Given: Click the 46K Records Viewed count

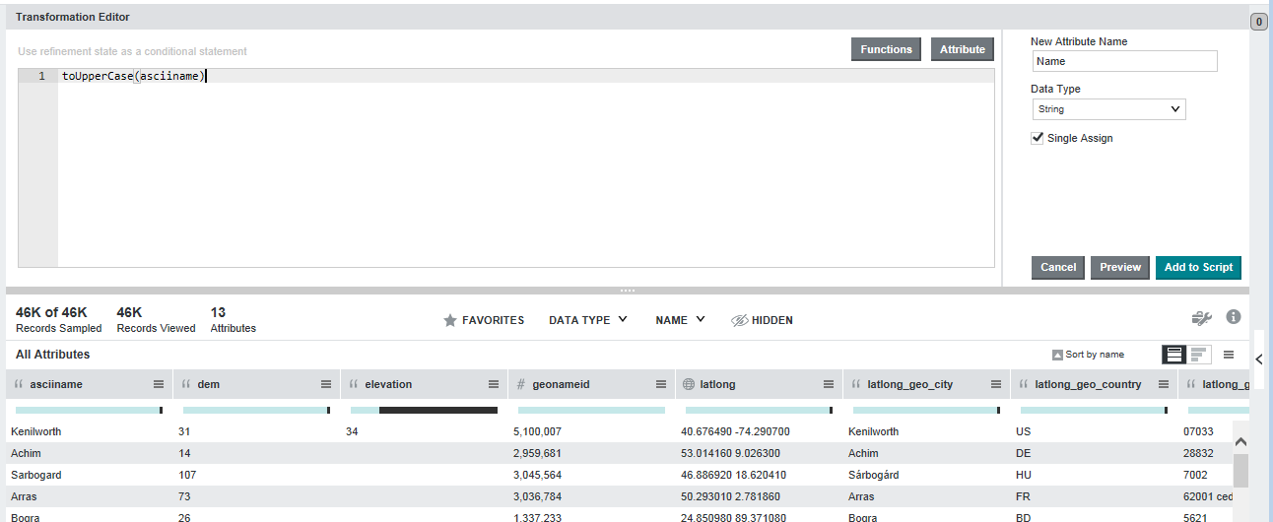Looking at the screenshot, I should pos(156,319).
